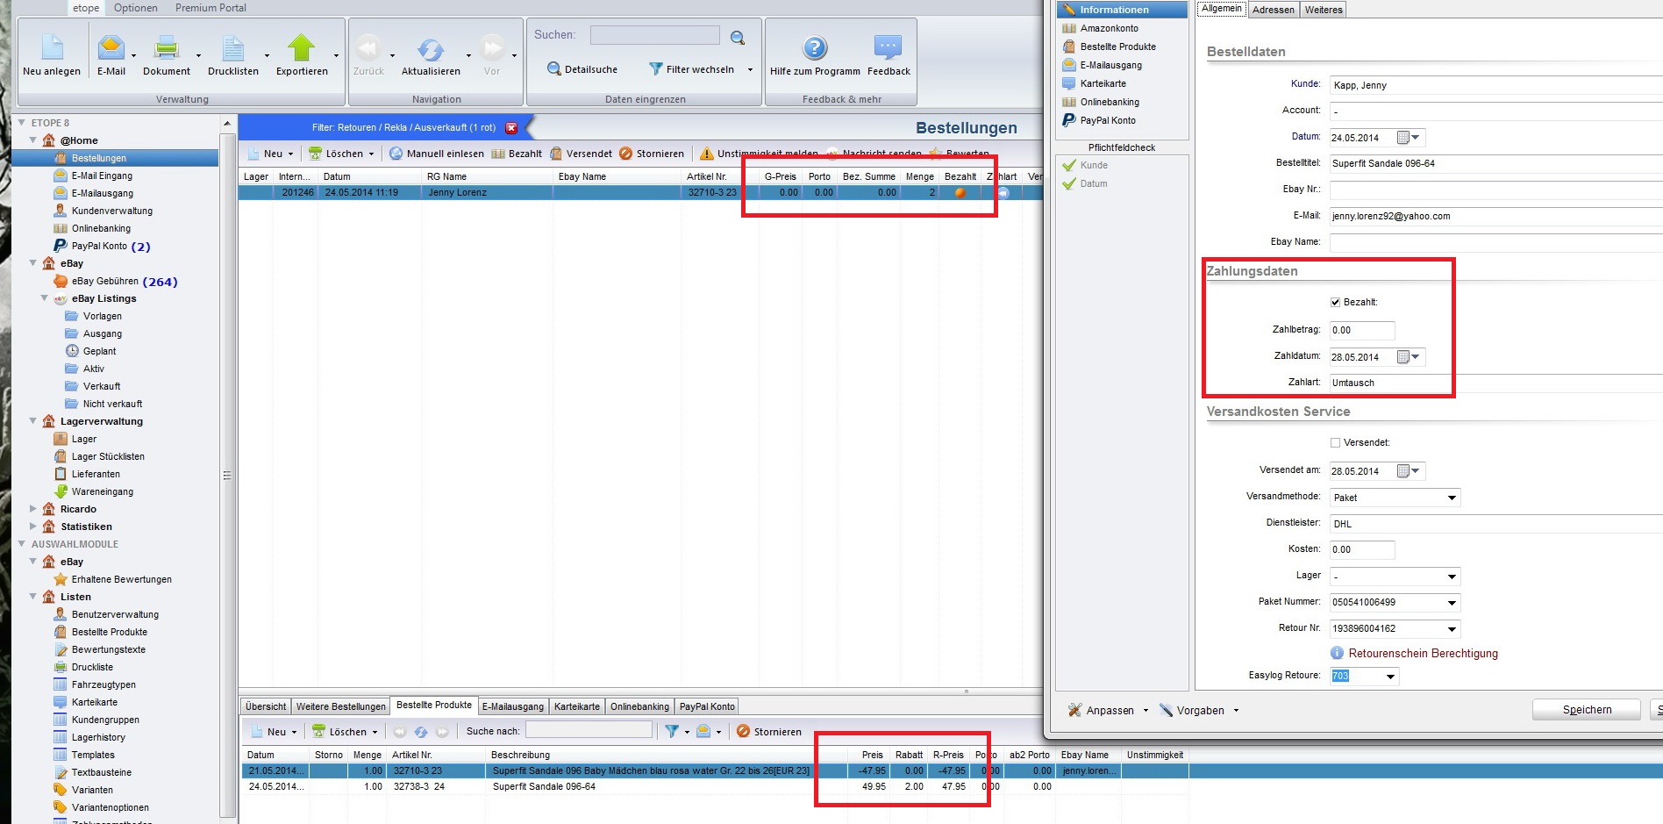Open the E-Mail toolbar icon
The height and width of the screenshot is (824, 1663).
point(111,47)
